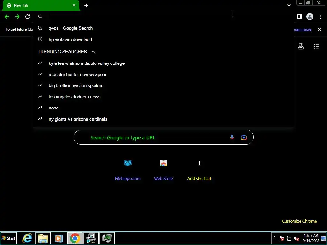
Task: Choose 'monster hunter now weapons' suggestion
Action: (163, 74)
